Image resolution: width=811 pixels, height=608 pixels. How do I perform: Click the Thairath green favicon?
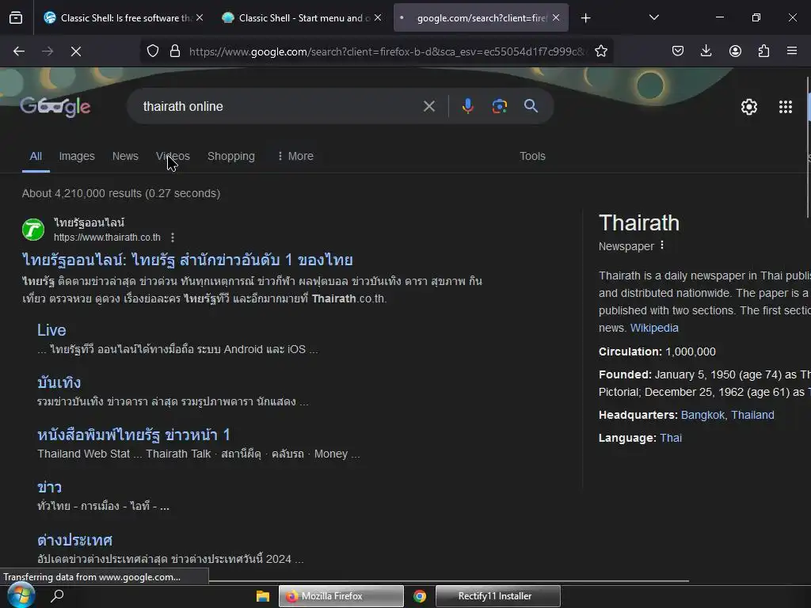coord(33,230)
